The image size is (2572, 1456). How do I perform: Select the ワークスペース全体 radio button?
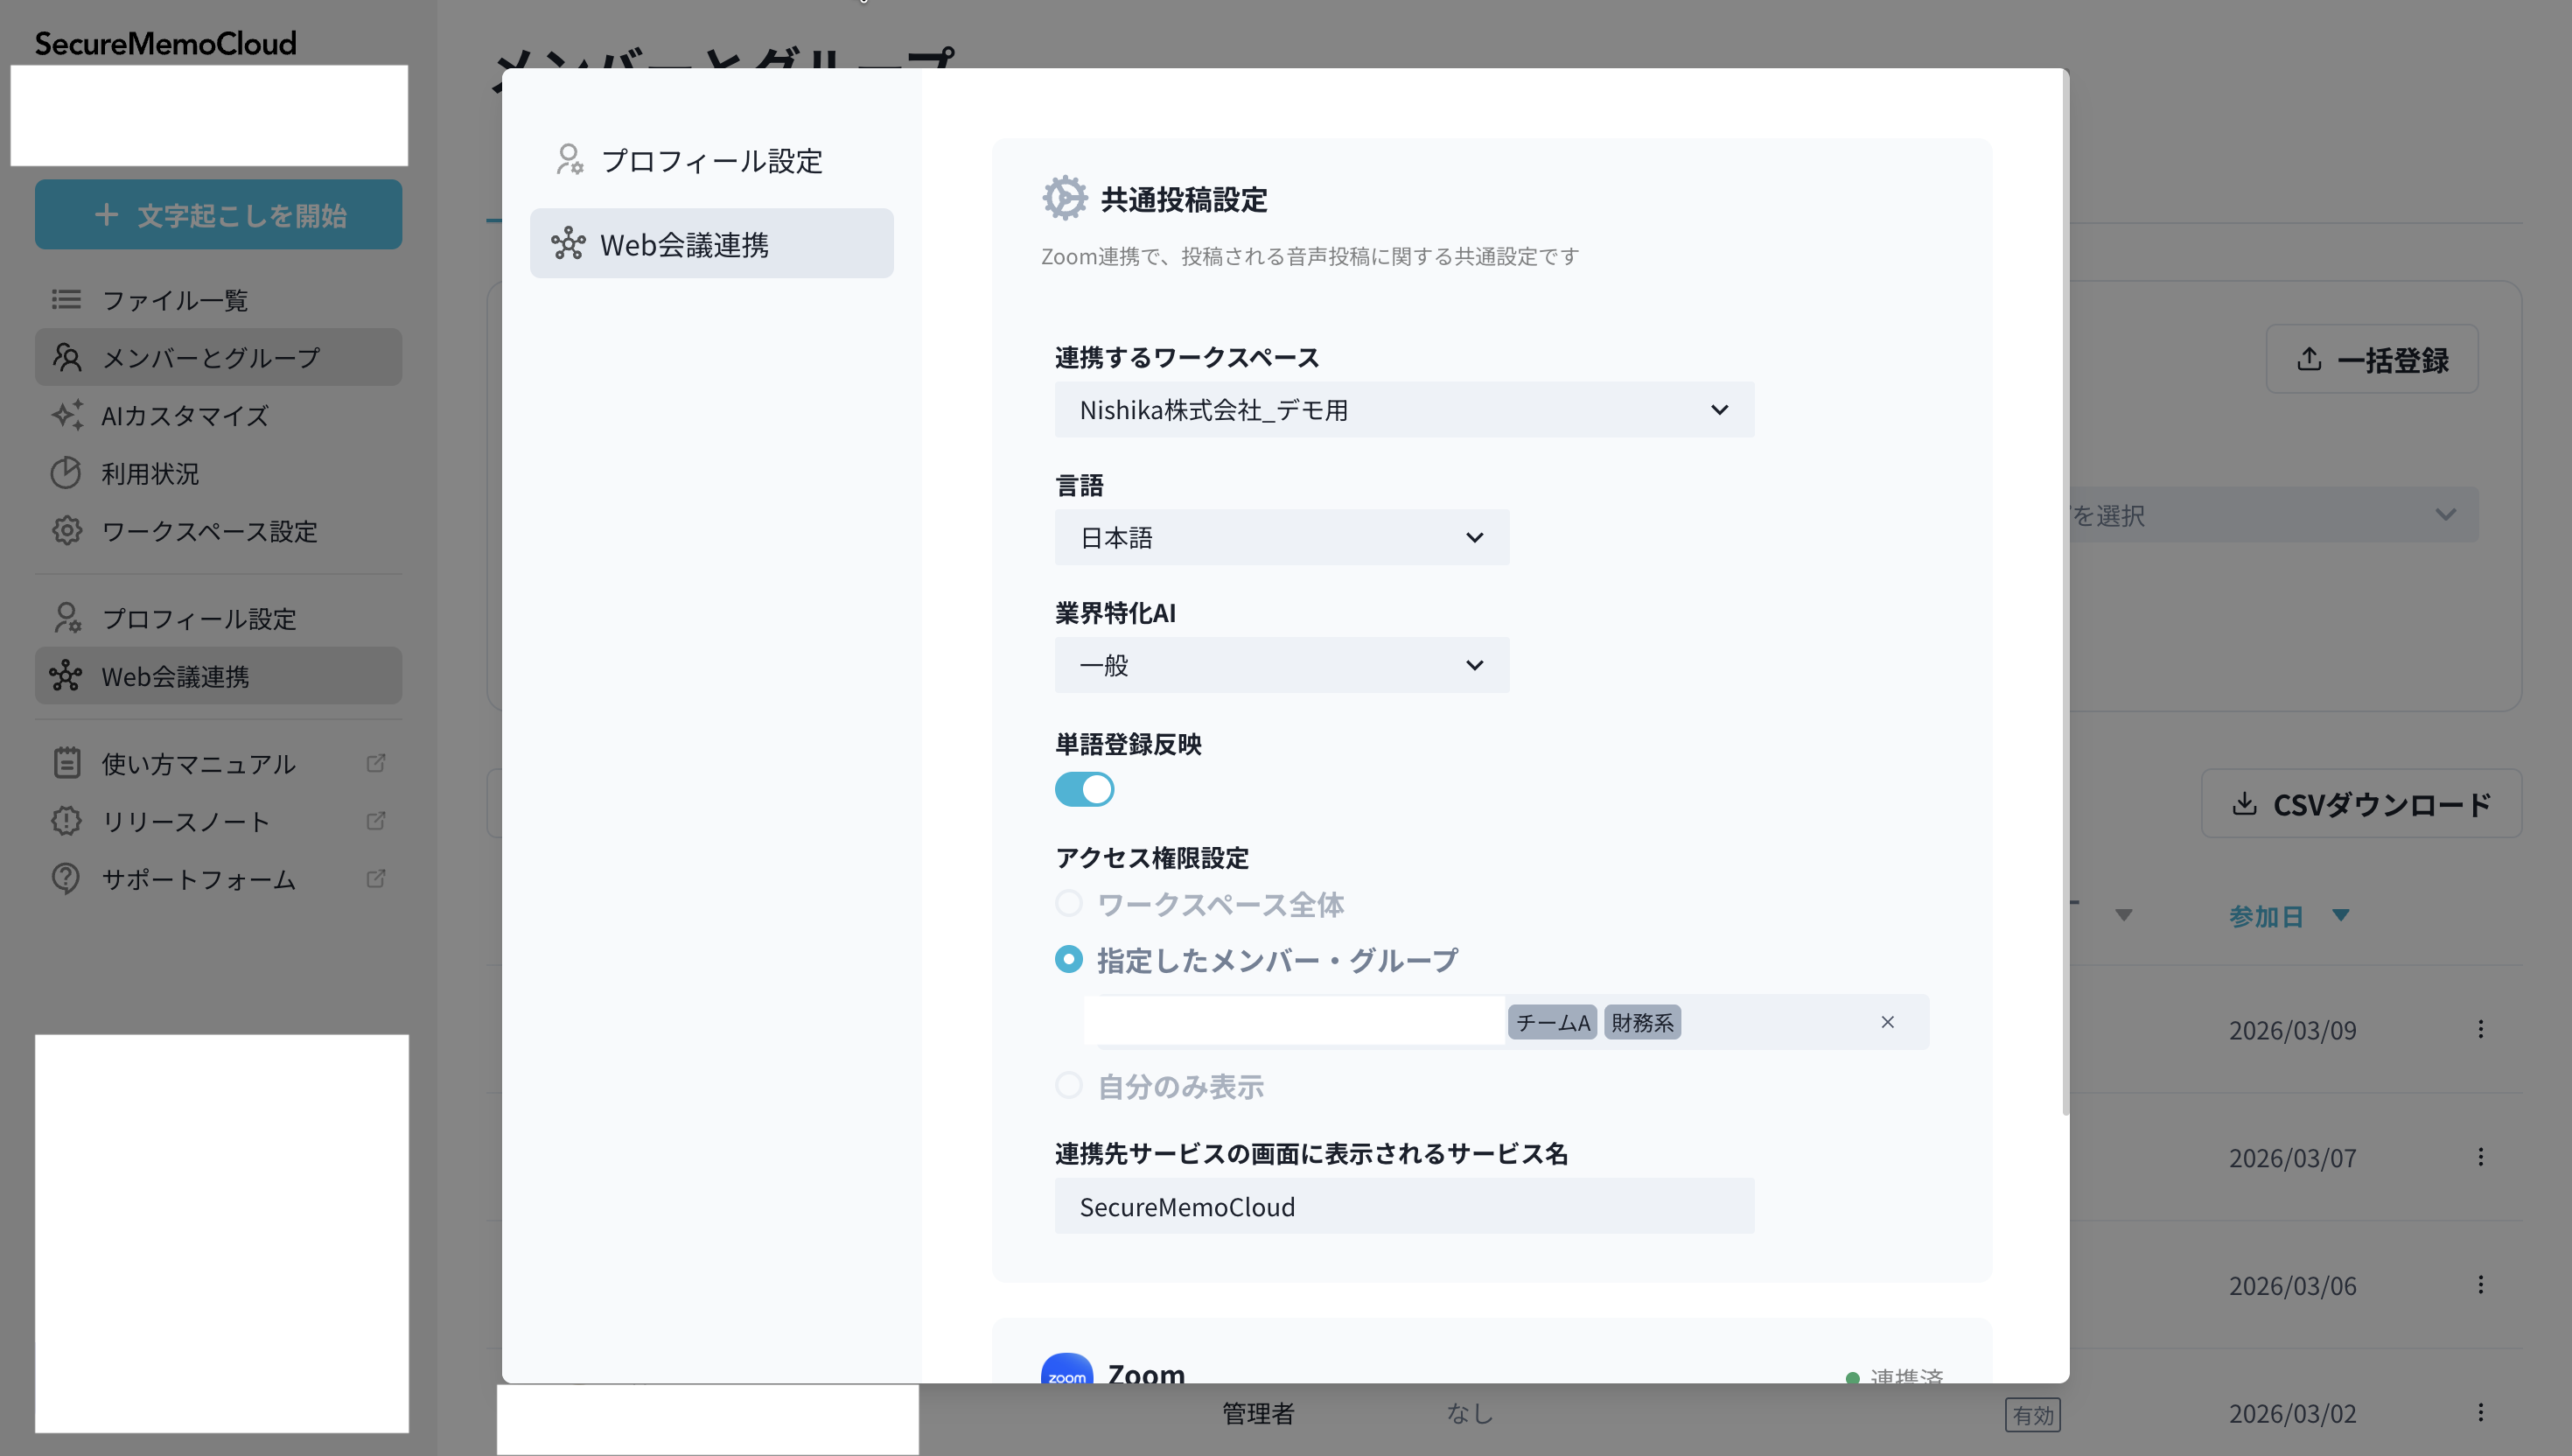[1068, 902]
